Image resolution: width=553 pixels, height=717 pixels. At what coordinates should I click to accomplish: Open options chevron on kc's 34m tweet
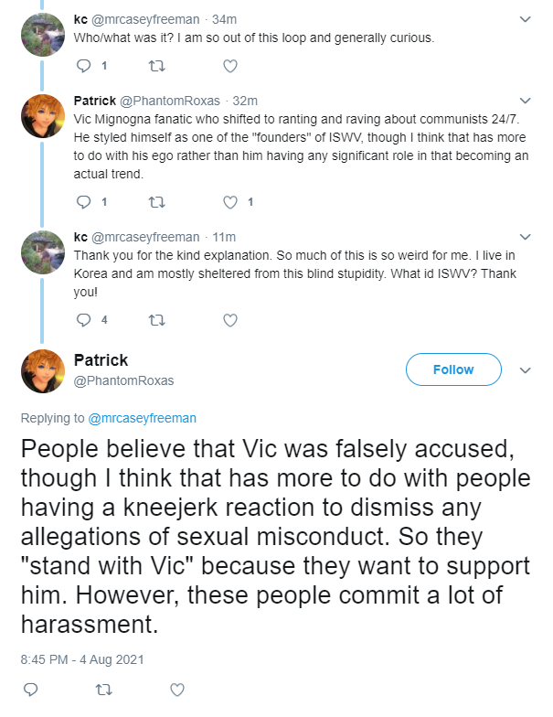525,19
